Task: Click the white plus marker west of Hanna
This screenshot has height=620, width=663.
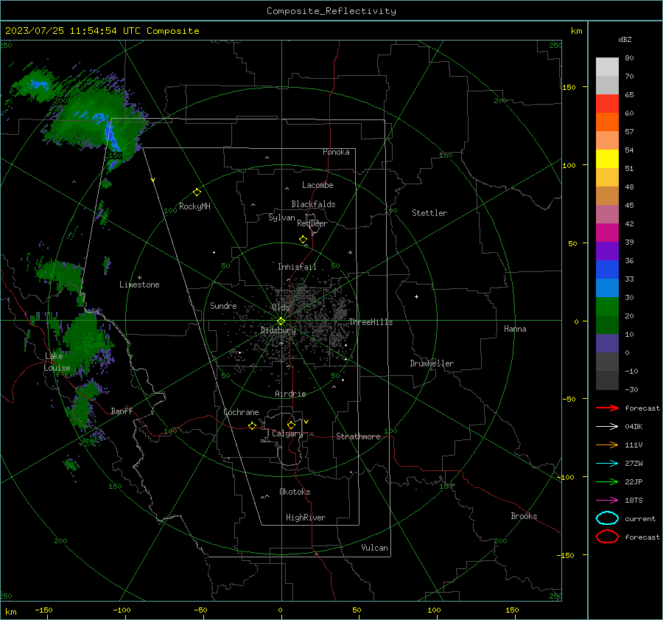Action: [416, 297]
